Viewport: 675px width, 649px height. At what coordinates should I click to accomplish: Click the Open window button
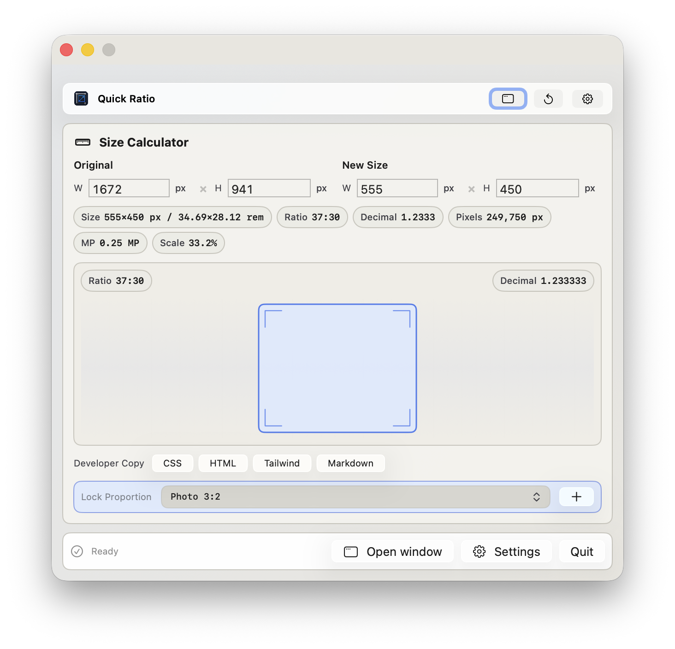point(392,552)
